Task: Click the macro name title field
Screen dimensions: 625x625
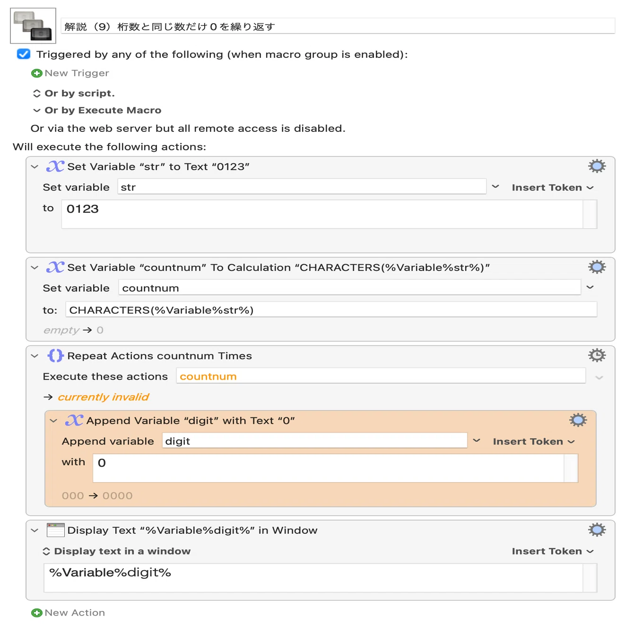Action: tap(338, 26)
